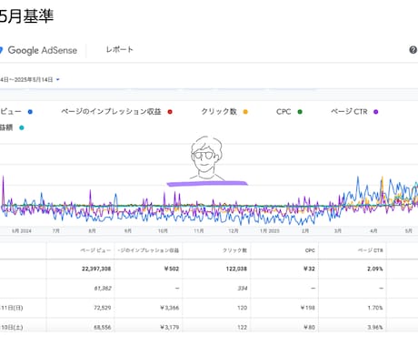Click the total page views 22,397,308
Image resolution: width=418 pixels, height=346 pixels.
(96, 269)
